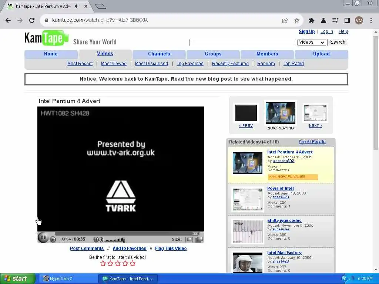Open shitty iyuv codec video title
Viewport: 379px width, 284px height.
(285, 220)
